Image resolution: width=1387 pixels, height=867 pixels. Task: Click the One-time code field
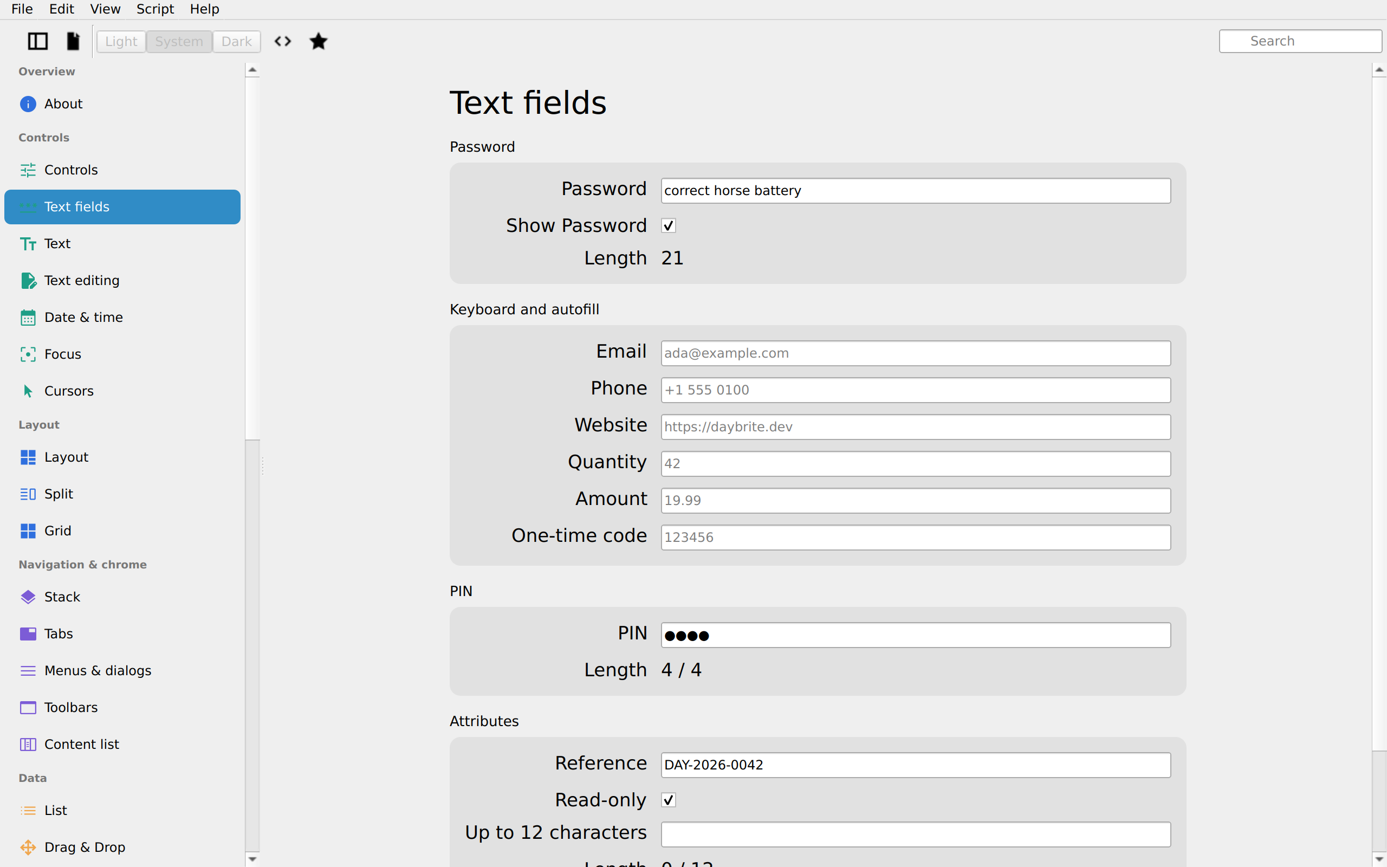click(x=915, y=538)
